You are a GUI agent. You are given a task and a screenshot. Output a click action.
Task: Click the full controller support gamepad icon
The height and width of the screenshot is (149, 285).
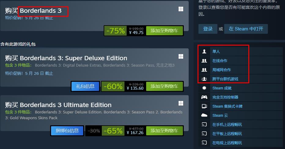pos(204,97)
